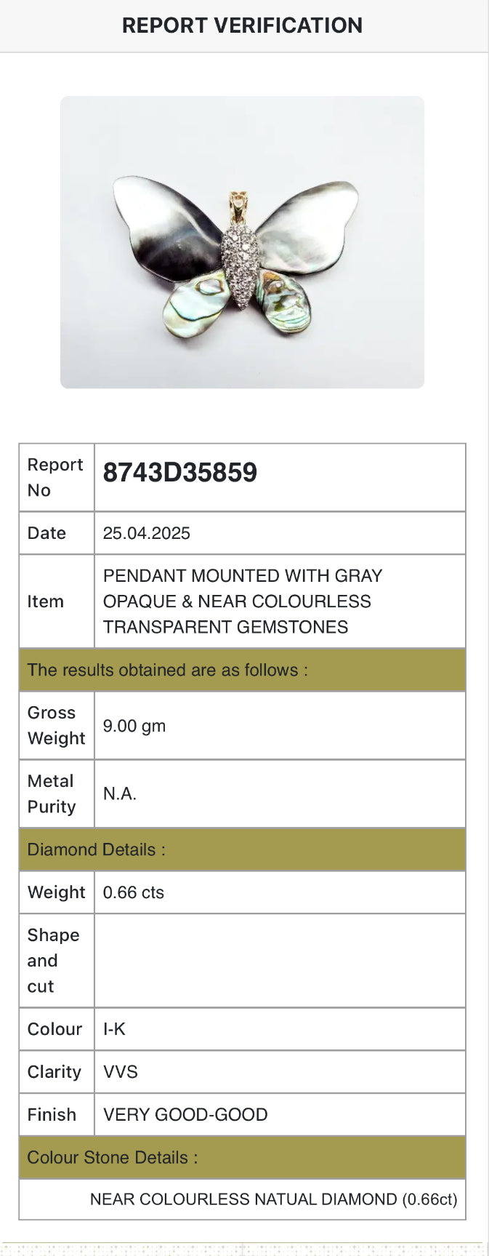
Task: Click the Diamond Details section header
Action: click(x=97, y=849)
